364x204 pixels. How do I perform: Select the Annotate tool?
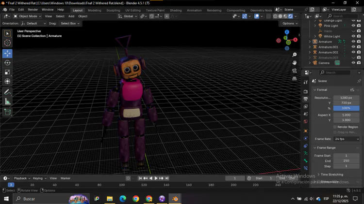point(7,92)
